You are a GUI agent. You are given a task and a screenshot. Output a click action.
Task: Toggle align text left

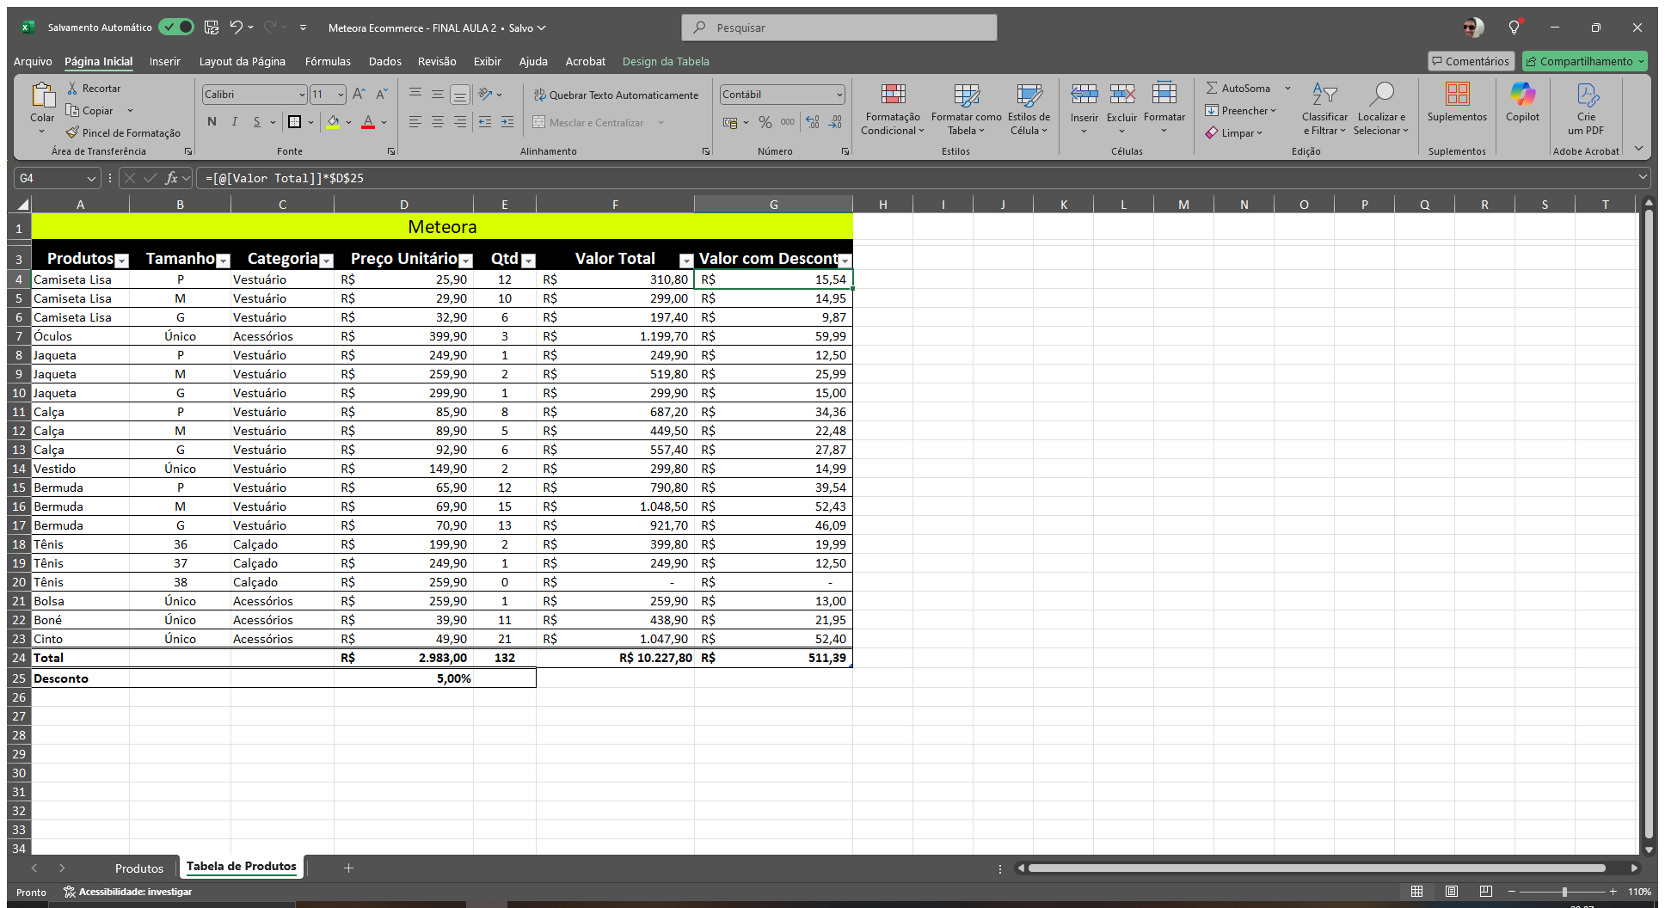415,122
